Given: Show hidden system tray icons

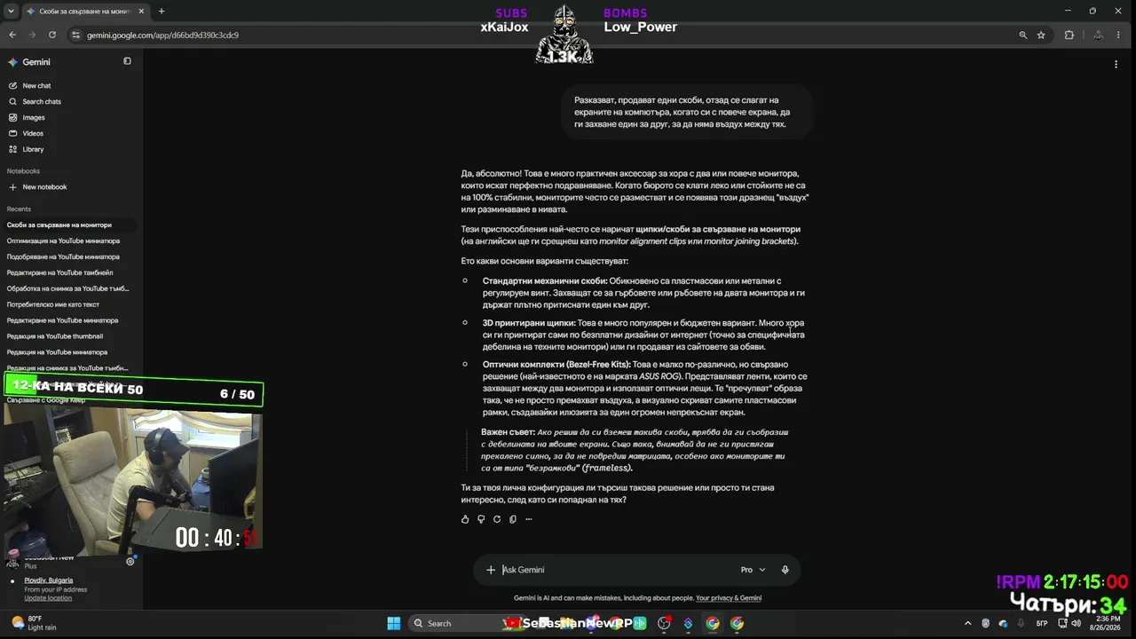Looking at the screenshot, I should (967, 623).
